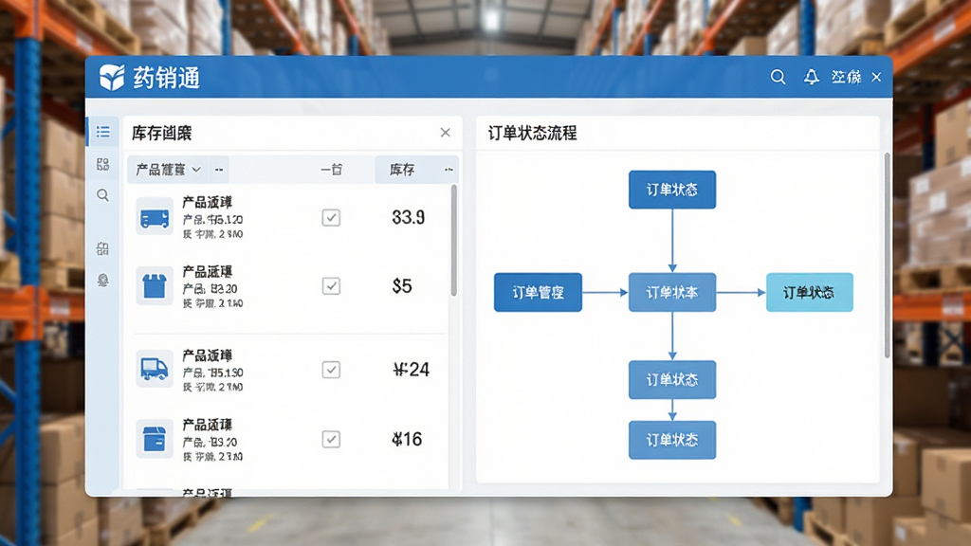The height and width of the screenshot is (546, 971).
Task: Expand the 产品 column dropdown chevron
Action: 196,170
